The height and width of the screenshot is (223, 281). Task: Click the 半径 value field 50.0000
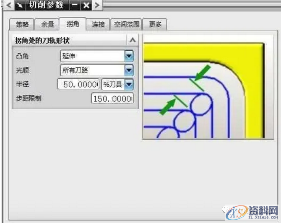coord(78,84)
